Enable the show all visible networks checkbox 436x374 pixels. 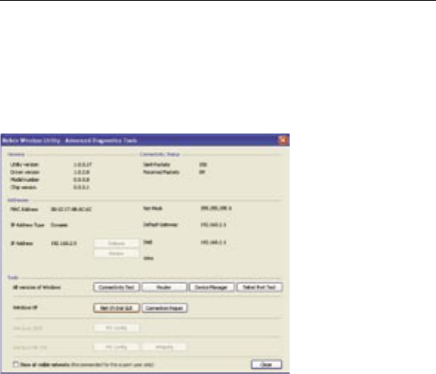(16, 364)
